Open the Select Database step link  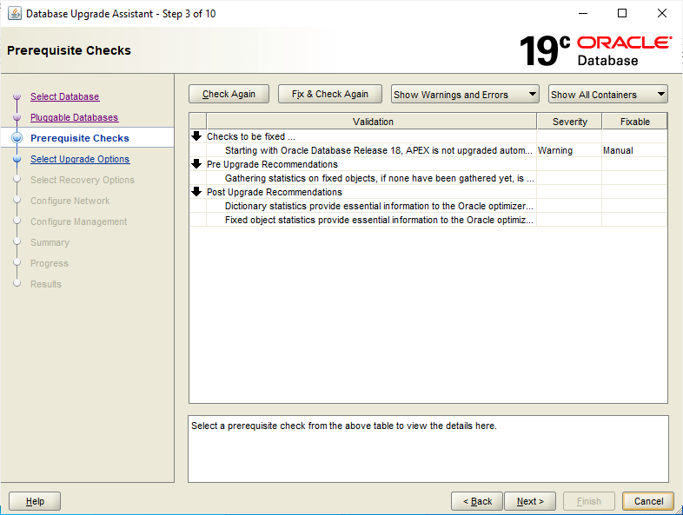(65, 96)
